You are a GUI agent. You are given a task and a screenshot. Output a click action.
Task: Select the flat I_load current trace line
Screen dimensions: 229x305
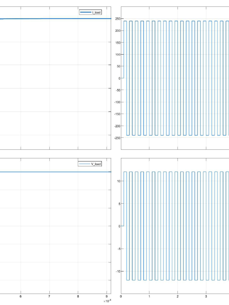pyautogui.click(x=55, y=19)
